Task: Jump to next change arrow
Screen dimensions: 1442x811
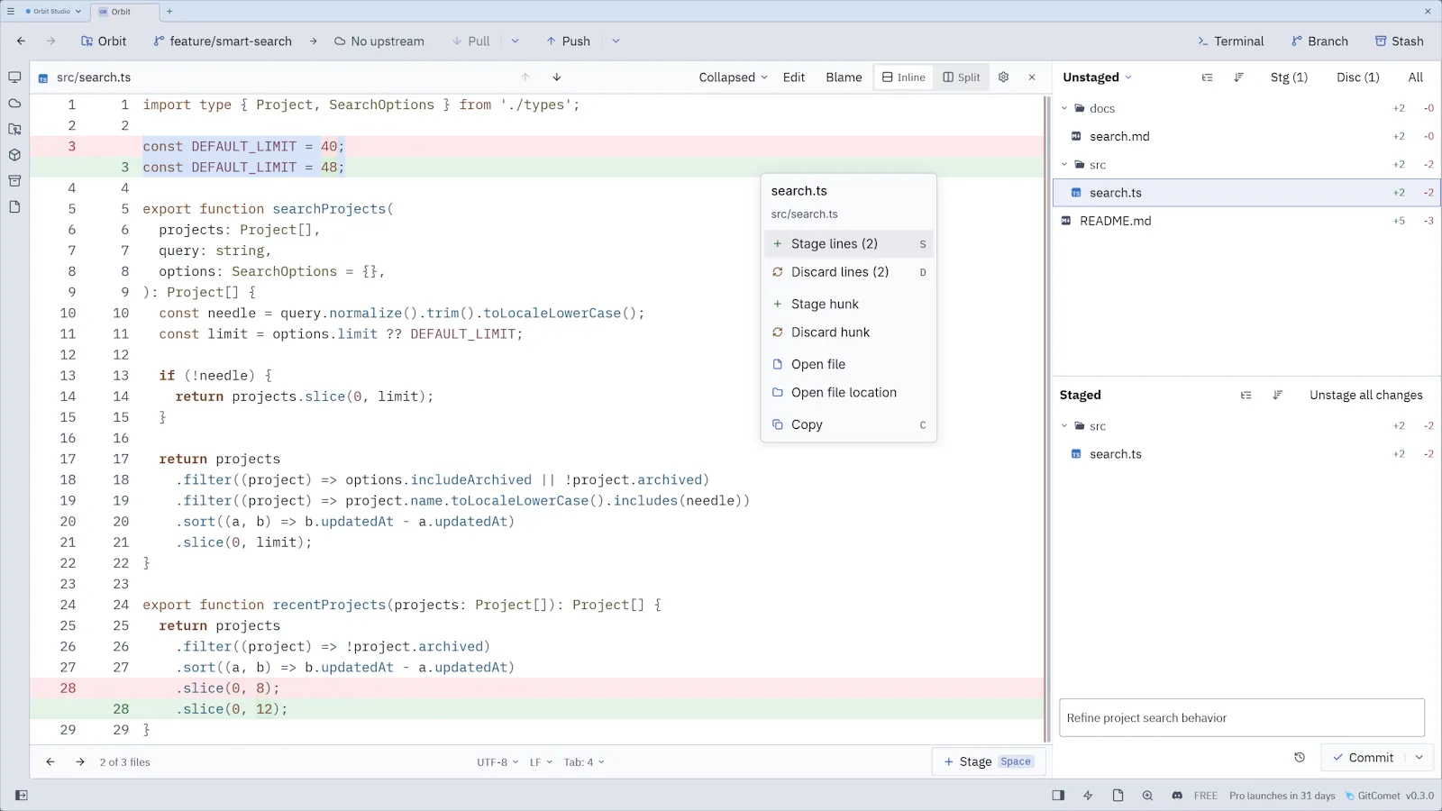Action: click(x=557, y=77)
